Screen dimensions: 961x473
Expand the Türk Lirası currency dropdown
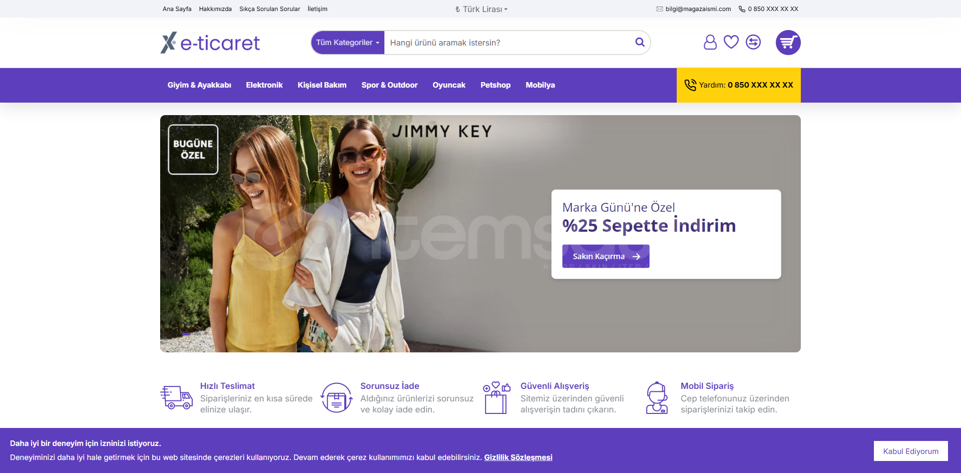click(481, 9)
